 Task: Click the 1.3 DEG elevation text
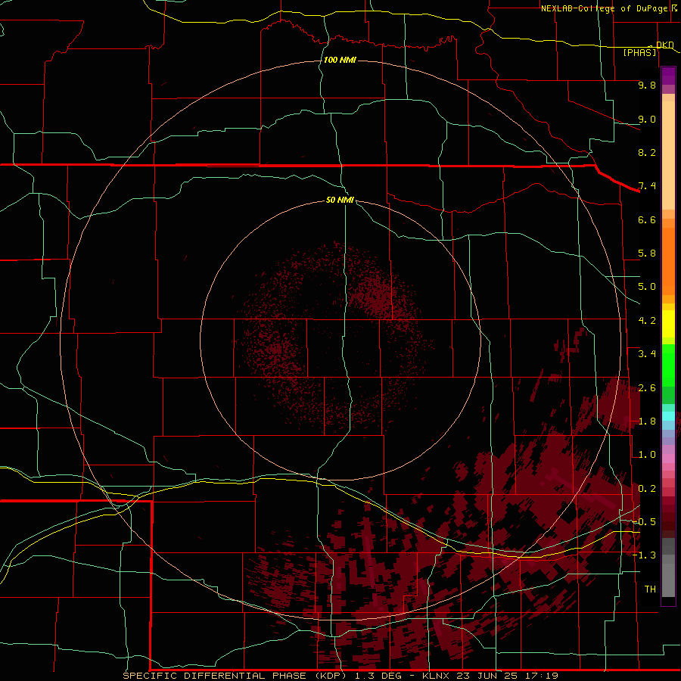(x=380, y=676)
